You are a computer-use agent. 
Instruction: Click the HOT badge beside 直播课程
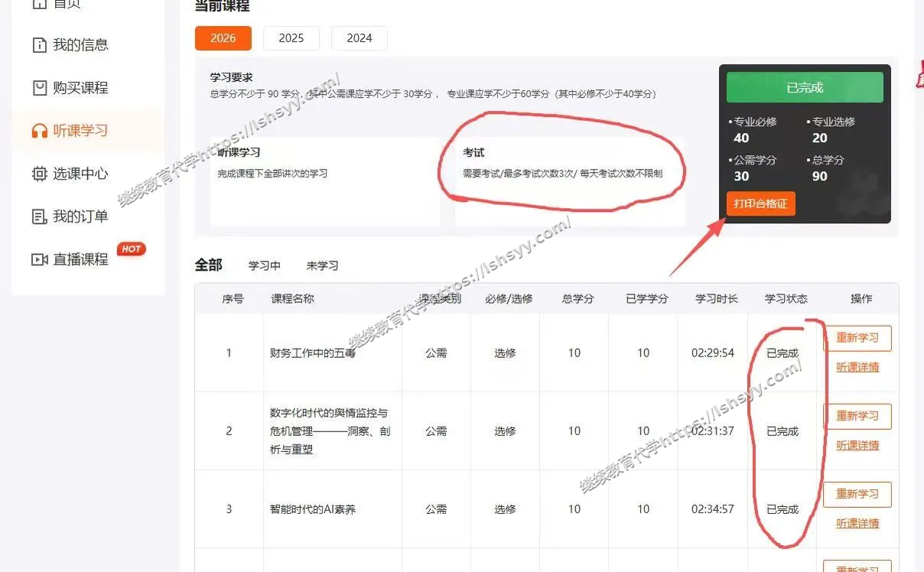(131, 249)
